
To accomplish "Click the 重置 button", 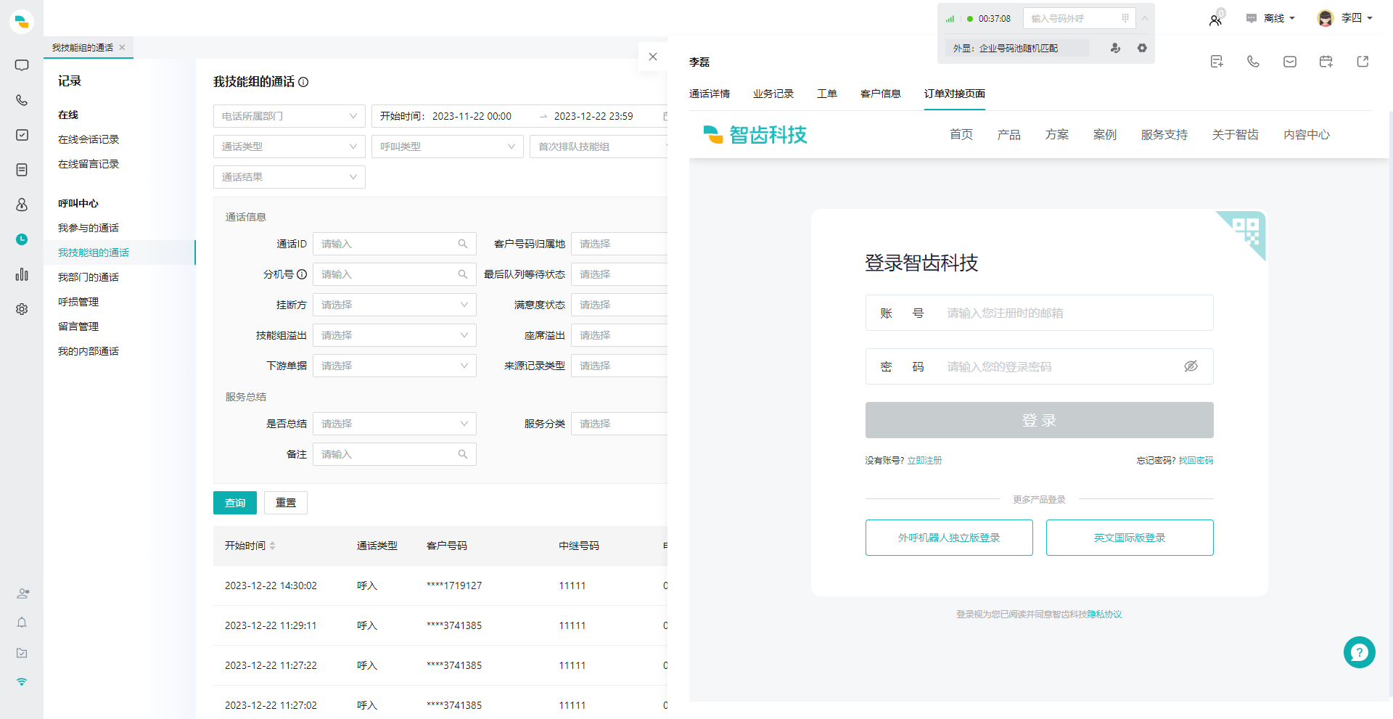I will point(286,503).
